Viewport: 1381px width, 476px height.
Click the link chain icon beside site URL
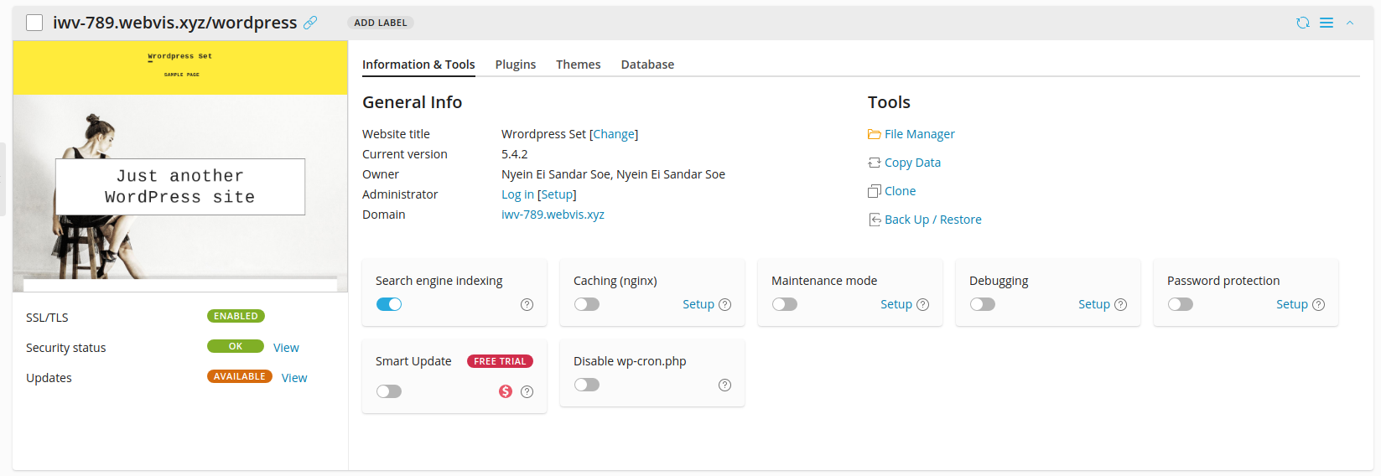coord(310,23)
